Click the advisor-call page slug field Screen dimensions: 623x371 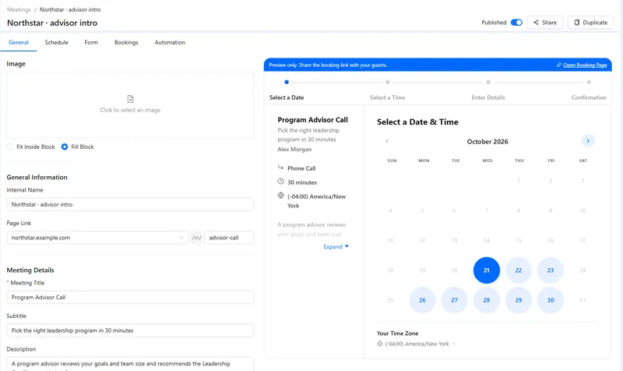[x=229, y=238]
